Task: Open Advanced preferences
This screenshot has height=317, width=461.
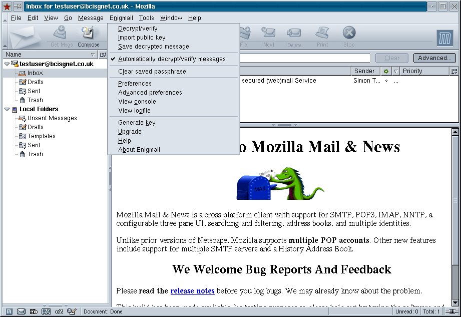Action: [x=174, y=93]
